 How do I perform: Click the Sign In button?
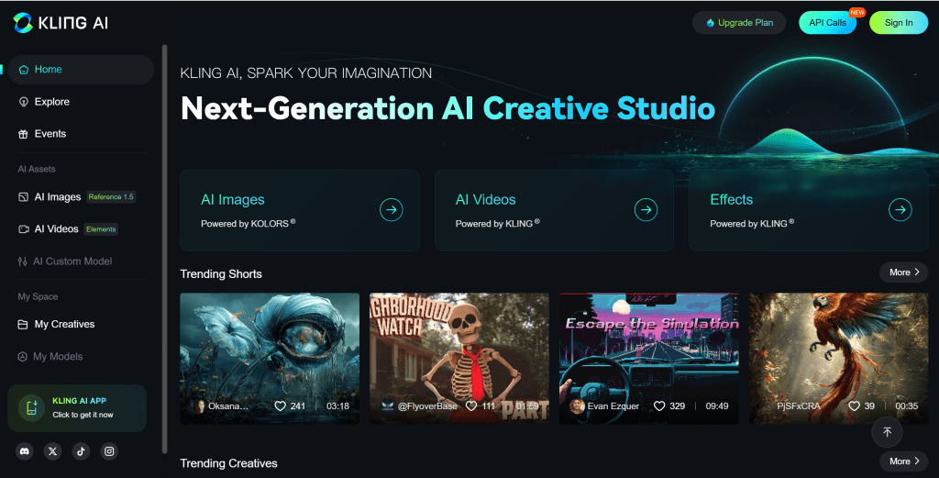899,23
